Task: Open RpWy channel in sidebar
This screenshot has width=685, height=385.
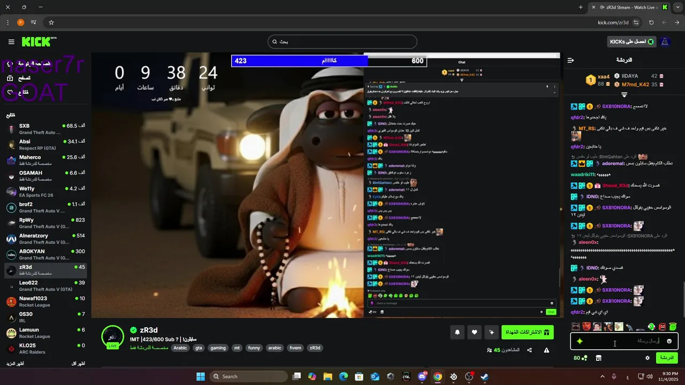Action: click(45, 223)
